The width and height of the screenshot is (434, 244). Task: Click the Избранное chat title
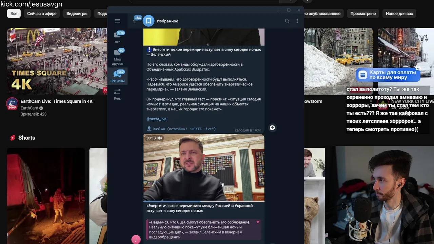[167, 21]
